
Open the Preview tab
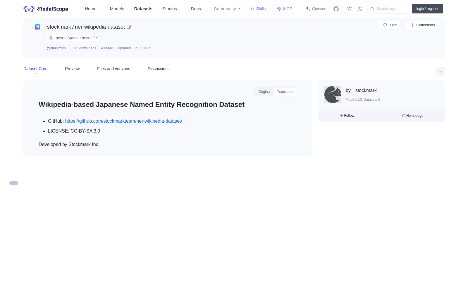pos(72,69)
